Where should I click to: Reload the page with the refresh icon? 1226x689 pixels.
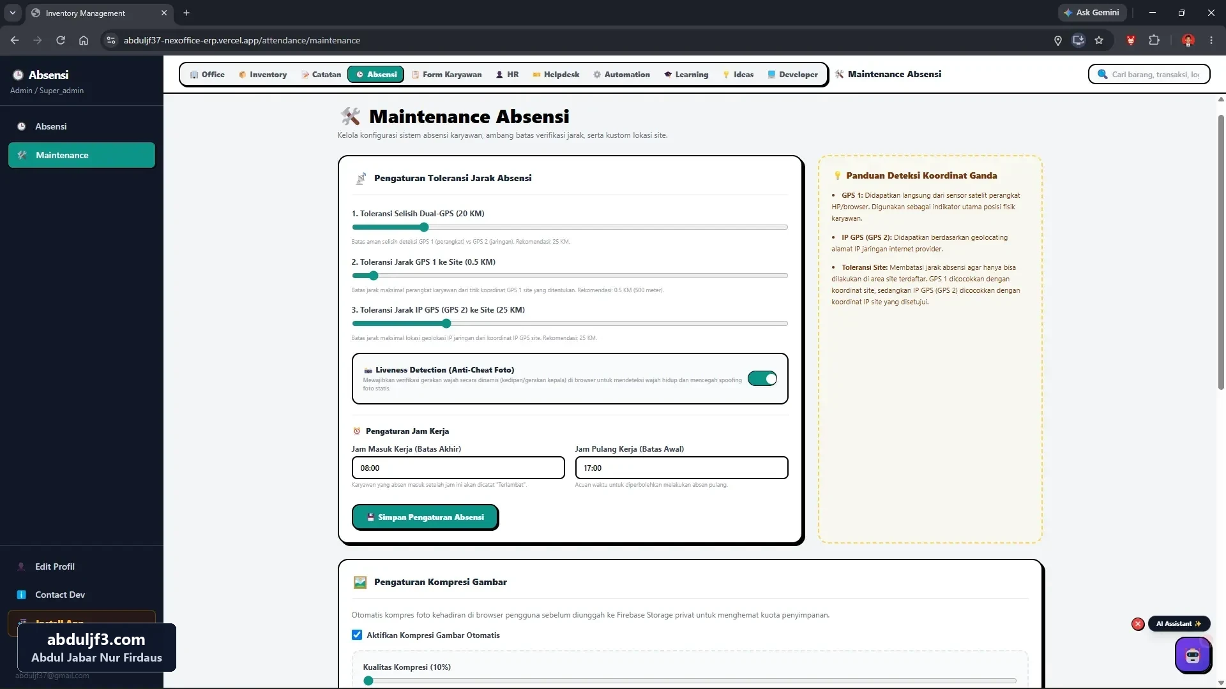click(x=61, y=40)
